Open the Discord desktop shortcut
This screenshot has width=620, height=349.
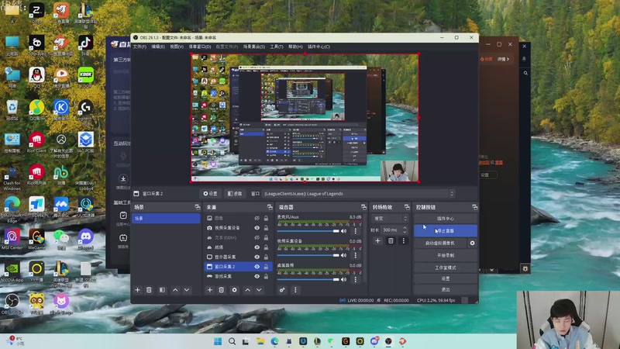(x=85, y=240)
